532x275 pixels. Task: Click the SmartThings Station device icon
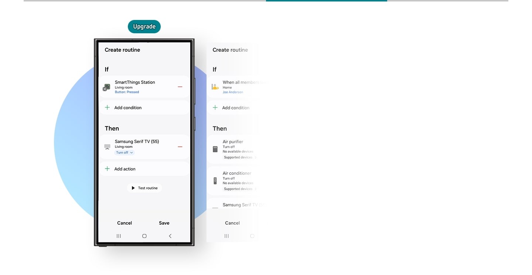click(x=106, y=87)
